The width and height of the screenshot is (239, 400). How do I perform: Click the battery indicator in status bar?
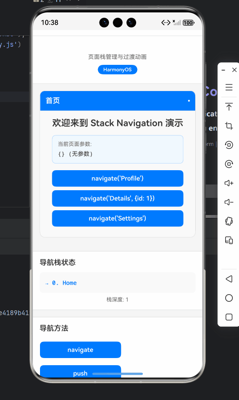point(189,23)
